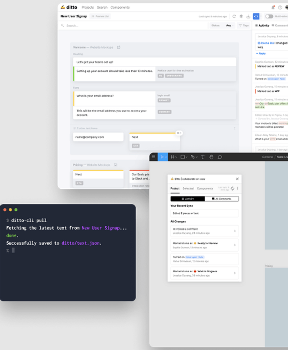Open the Tags filter dropdown

[244, 25]
